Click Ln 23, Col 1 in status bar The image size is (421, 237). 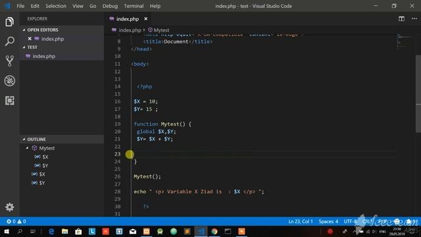coord(301,221)
